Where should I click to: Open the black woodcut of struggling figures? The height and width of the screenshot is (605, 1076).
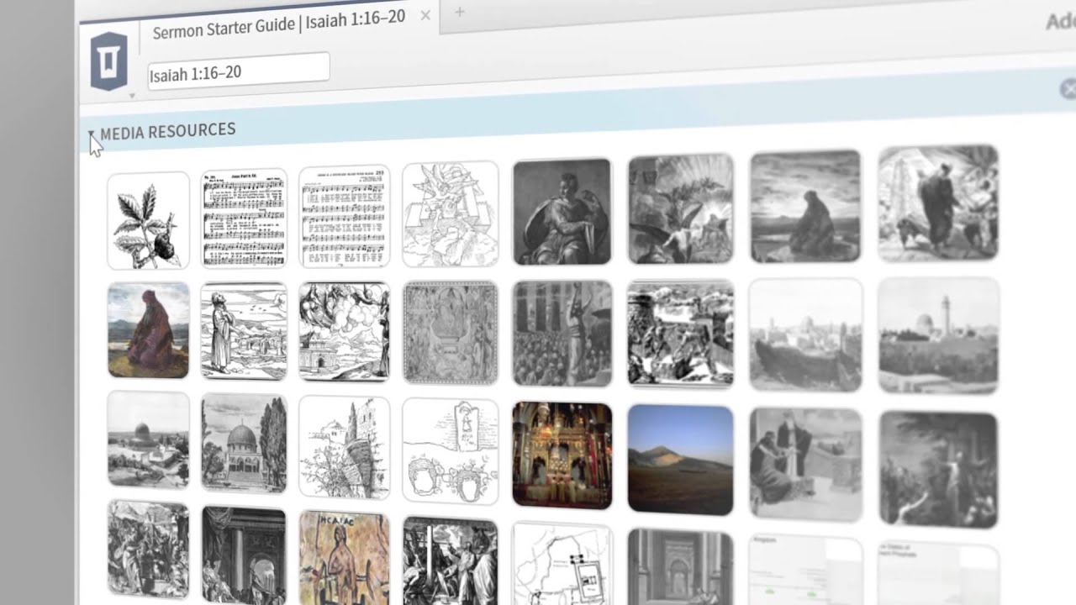point(450,560)
